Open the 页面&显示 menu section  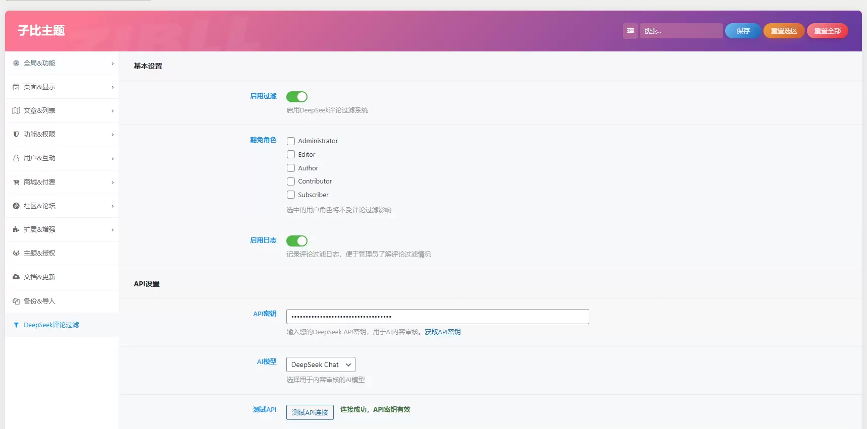click(62, 87)
